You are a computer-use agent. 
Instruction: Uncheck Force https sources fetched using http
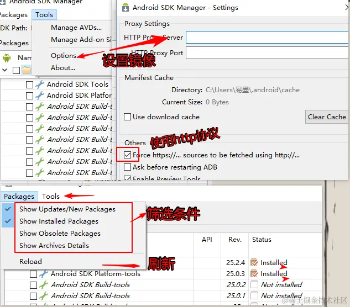tap(128, 155)
